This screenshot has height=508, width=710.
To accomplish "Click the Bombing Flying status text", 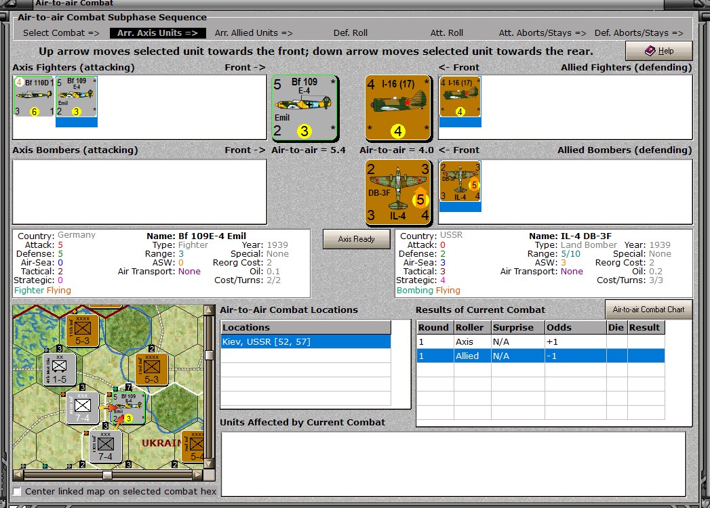I will coord(429,291).
